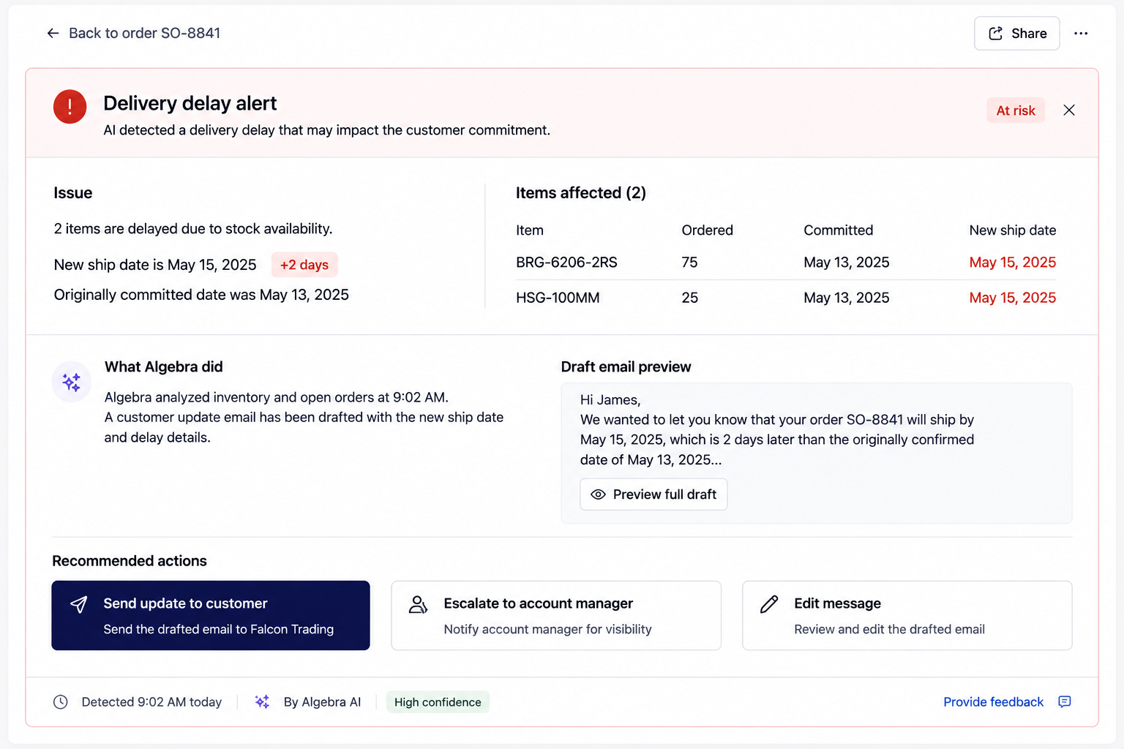Image resolution: width=1124 pixels, height=749 pixels.
Task: Click new ship date for HSG-100MM
Action: tap(1013, 298)
